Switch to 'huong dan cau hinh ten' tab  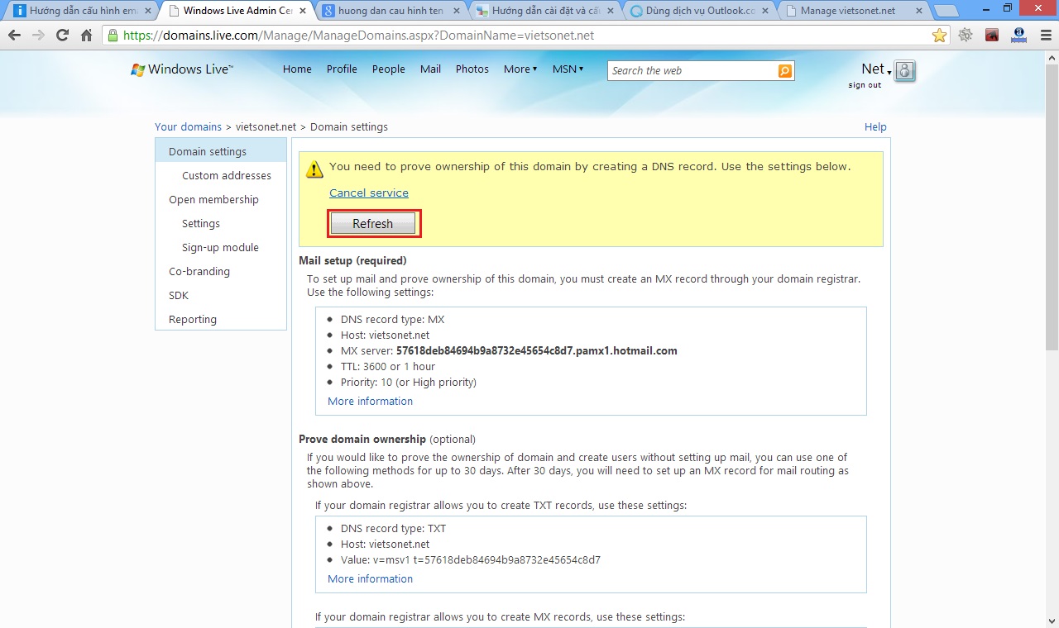point(389,11)
